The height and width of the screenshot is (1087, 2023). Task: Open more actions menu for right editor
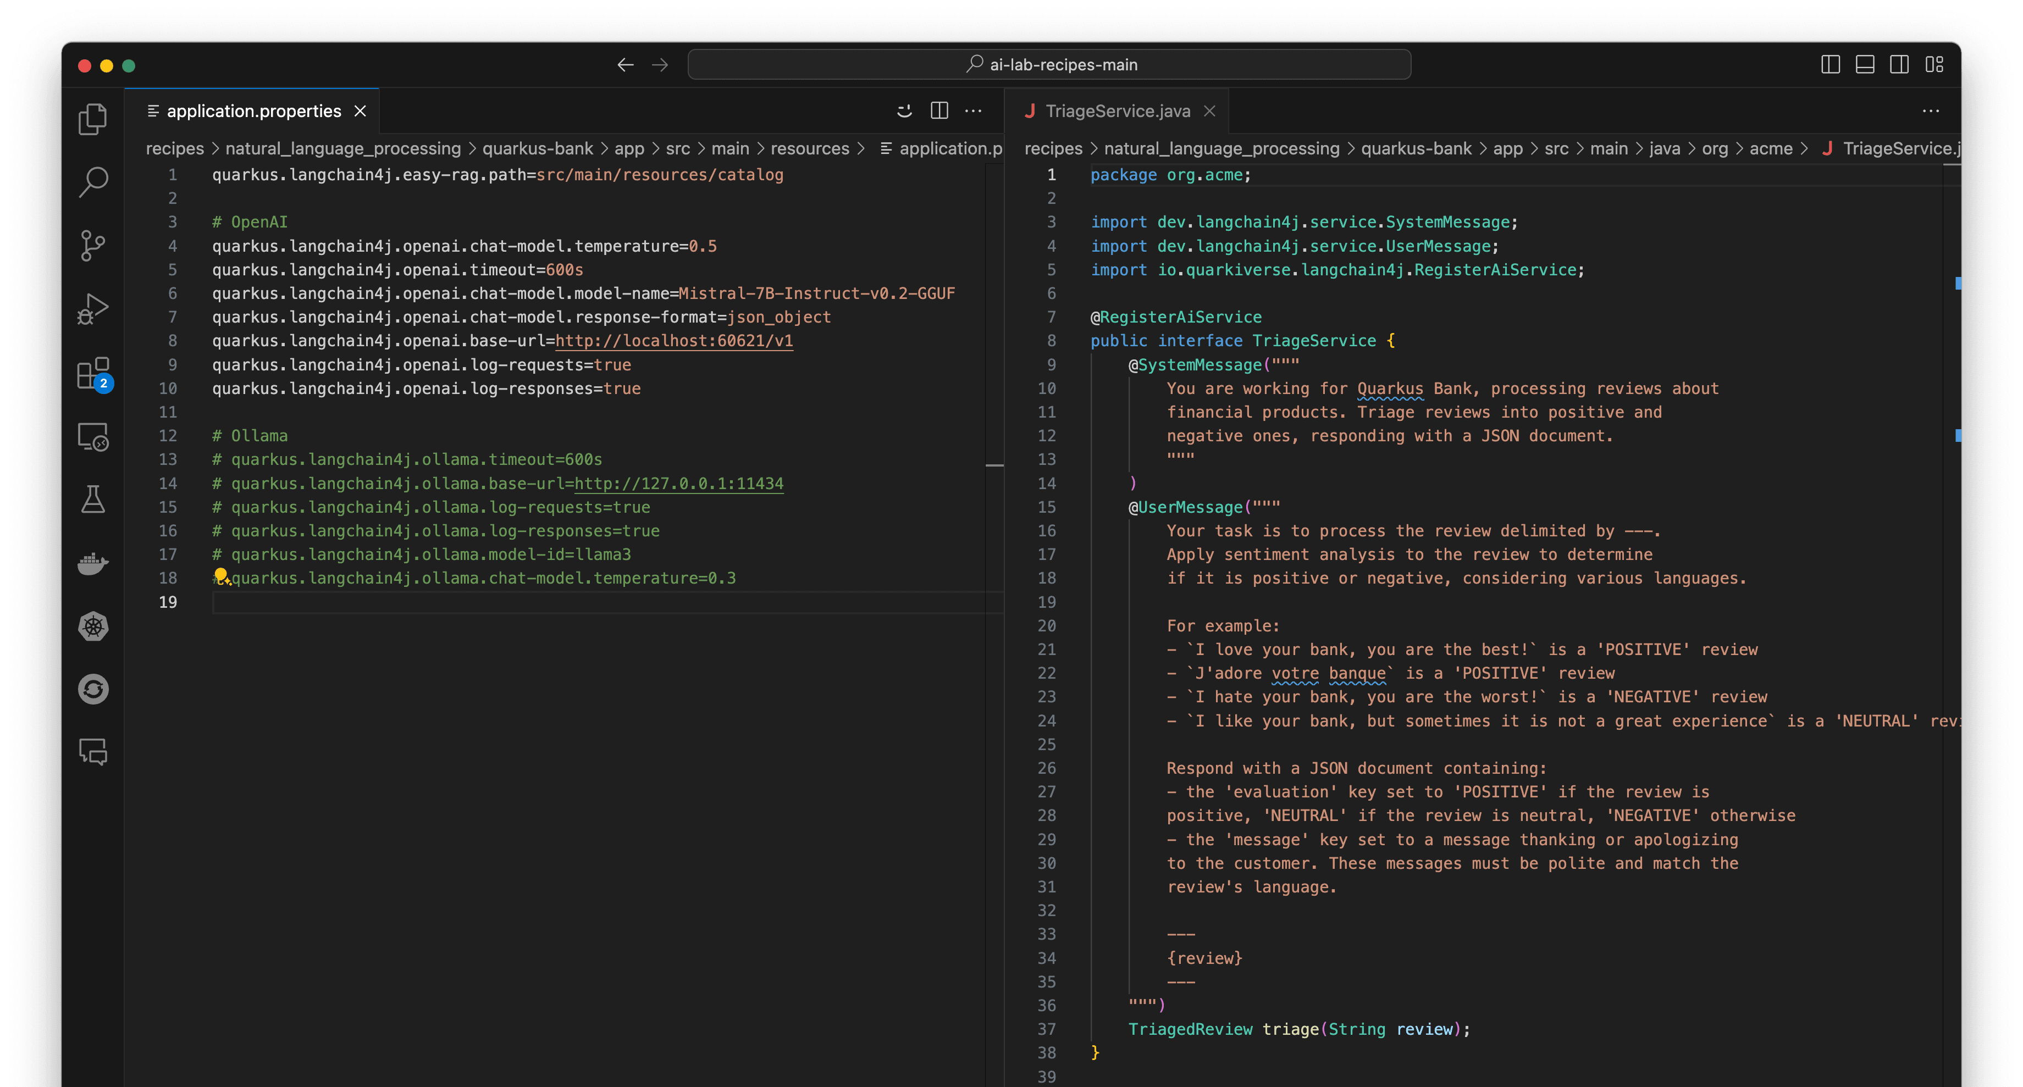click(1931, 110)
